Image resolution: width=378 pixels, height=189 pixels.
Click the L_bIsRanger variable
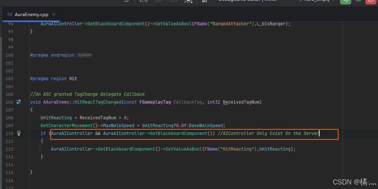(272, 24)
